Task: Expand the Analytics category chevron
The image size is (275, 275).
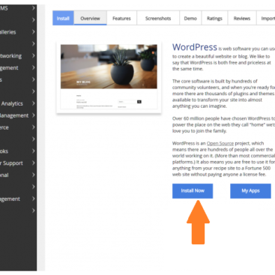Action: click(34, 103)
